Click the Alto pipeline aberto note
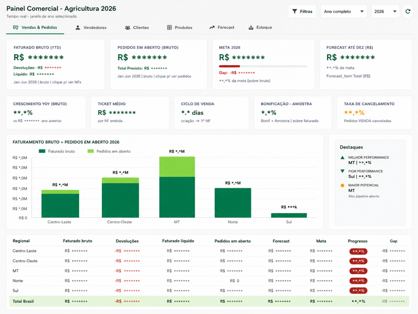The height and width of the screenshot is (314, 418). [x=364, y=196]
